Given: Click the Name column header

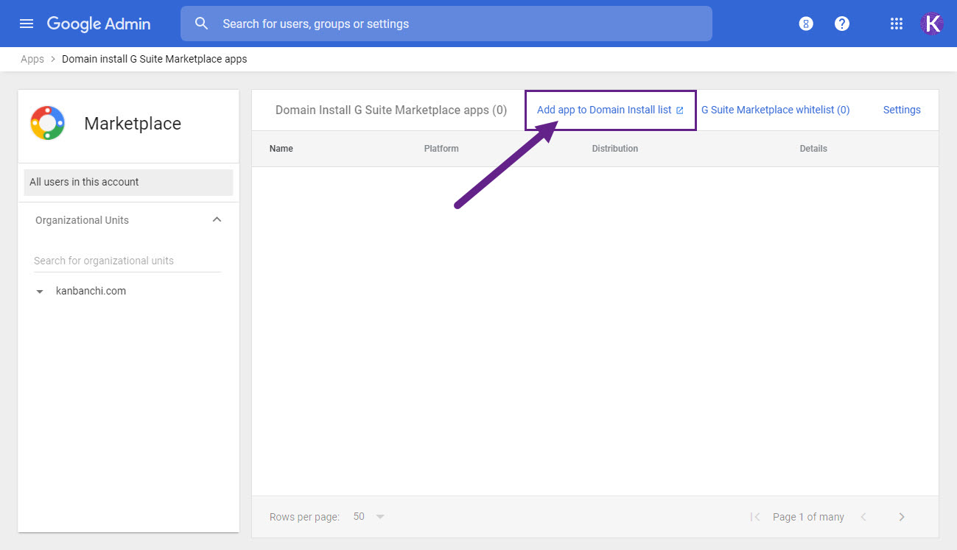Looking at the screenshot, I should [x=281, y=149].
